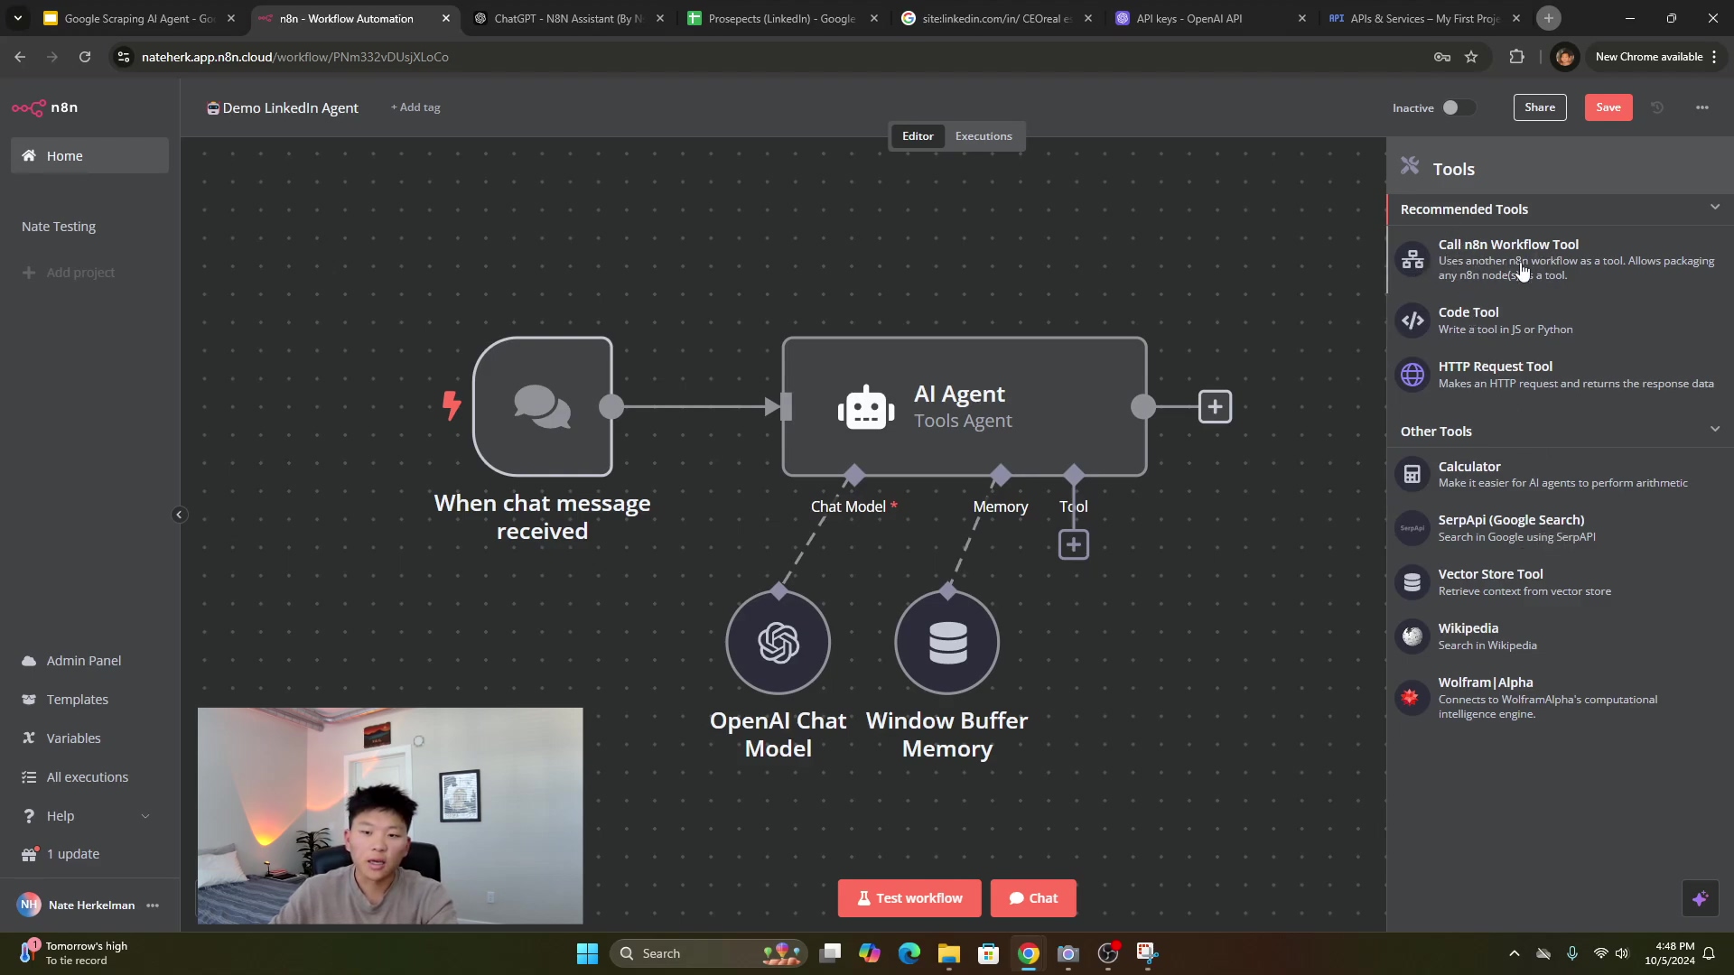
Task: Open workflow history icon
Action: (x=1657, y=107)
